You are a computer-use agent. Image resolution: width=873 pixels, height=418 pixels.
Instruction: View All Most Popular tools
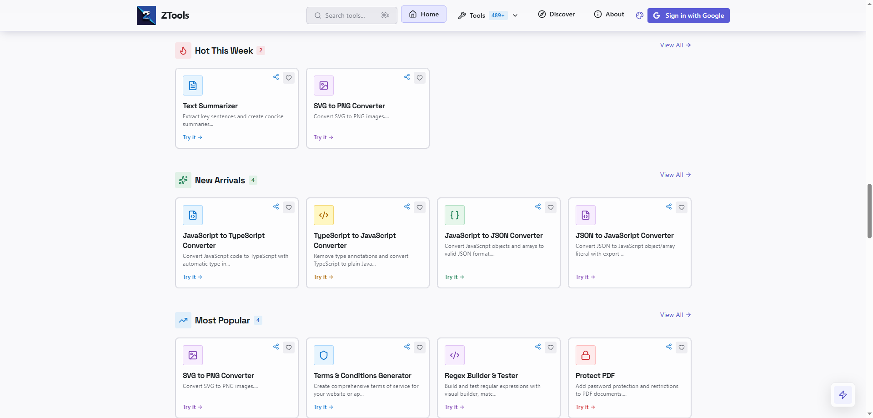point(676,315)
